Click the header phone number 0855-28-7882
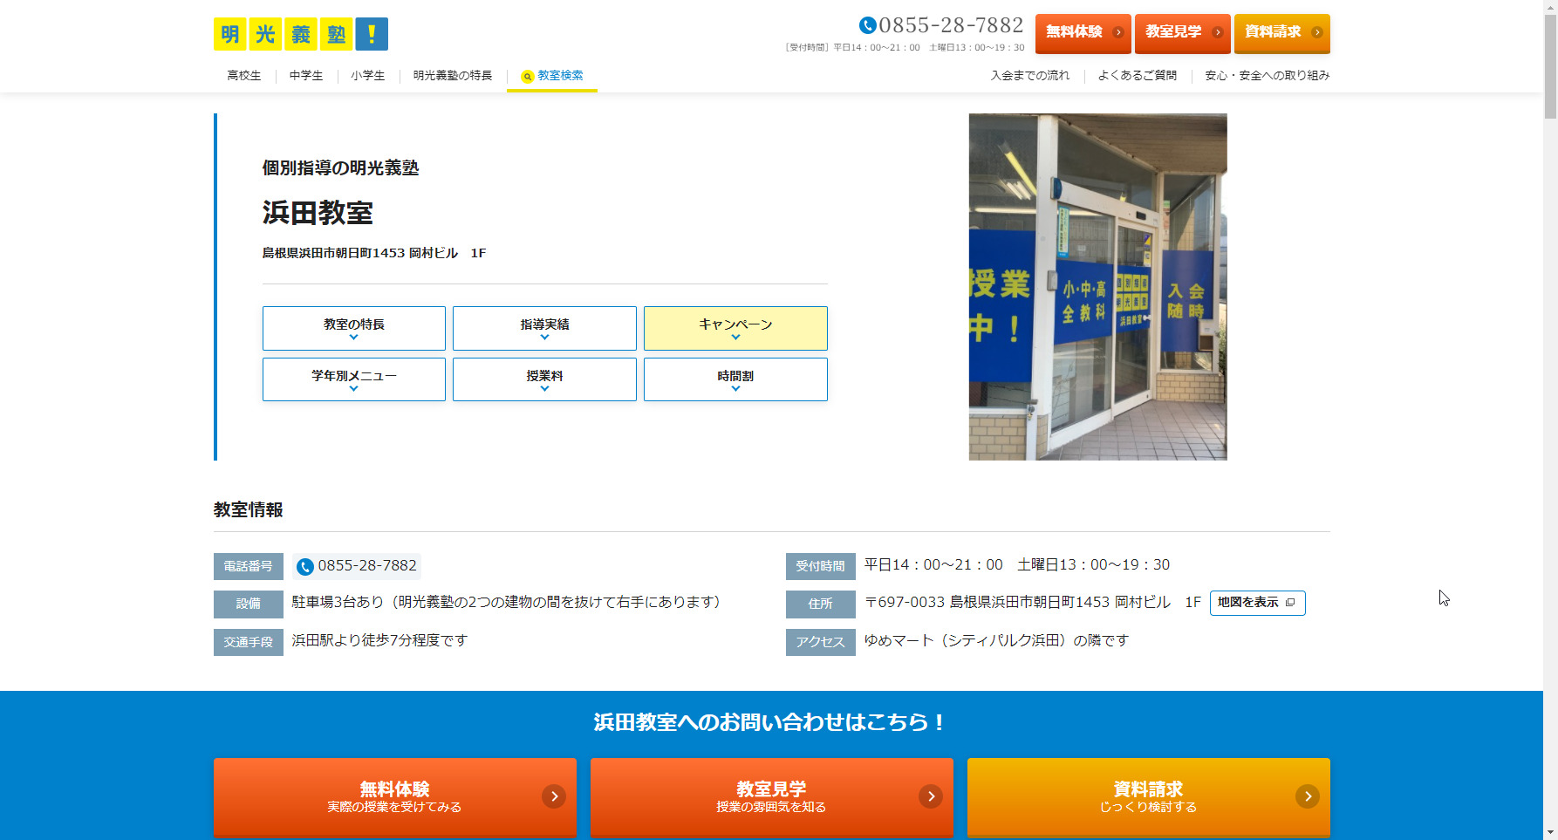1558x840 pixels. [x=952, y=25]
